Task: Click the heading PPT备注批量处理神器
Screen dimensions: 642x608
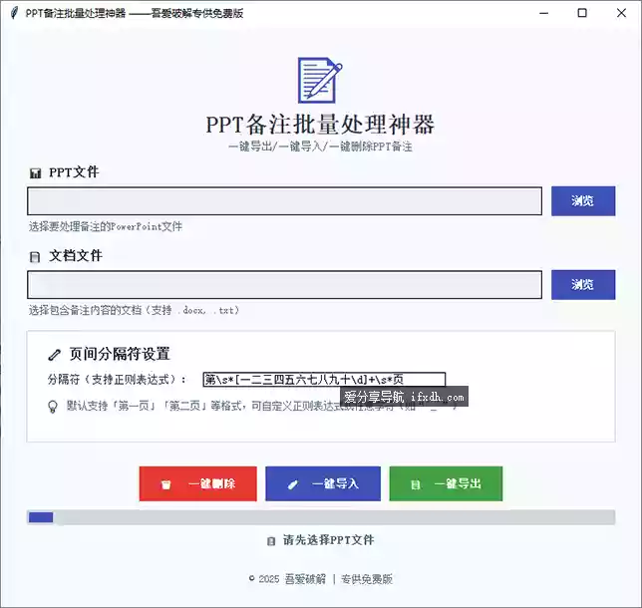Action: tap(320, 125)
